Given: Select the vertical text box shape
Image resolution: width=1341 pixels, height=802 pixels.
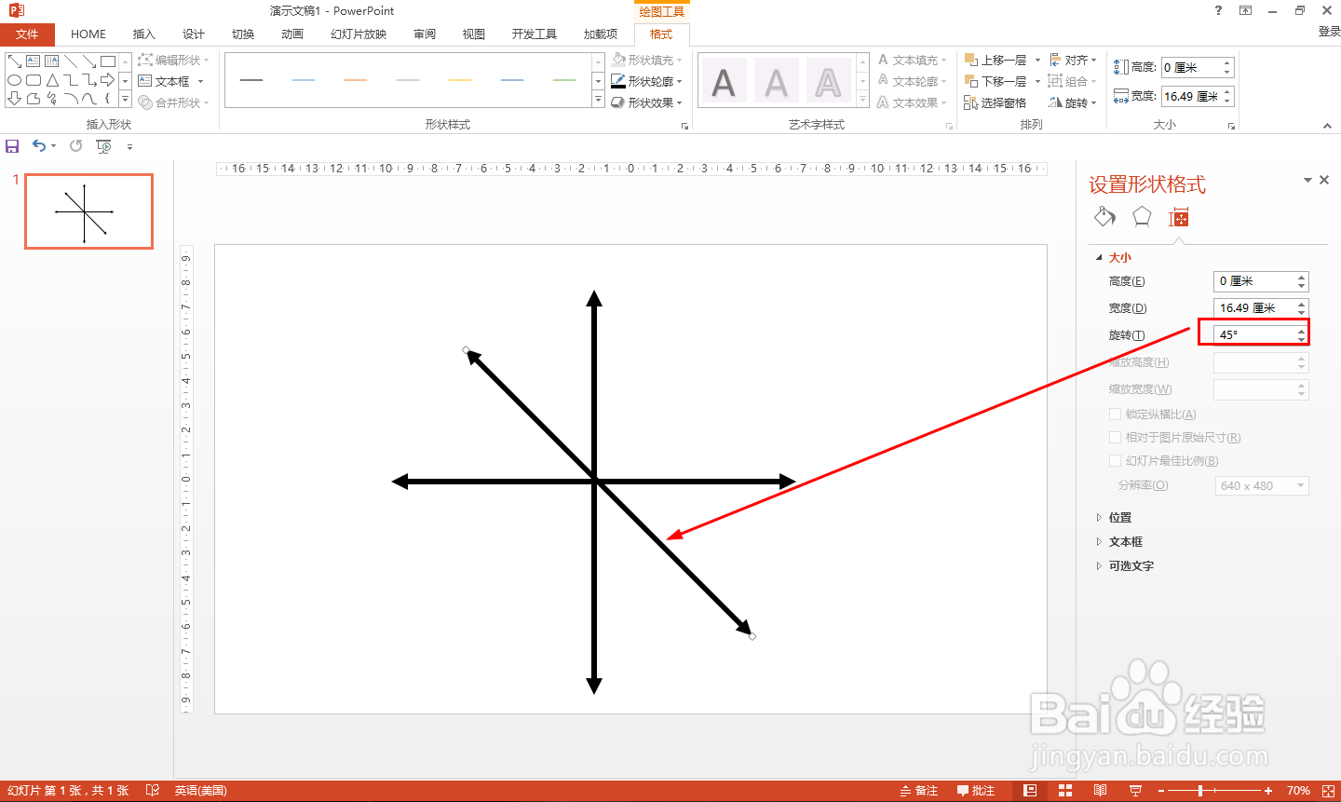Looking at the screenshot, I should (52, 61).
